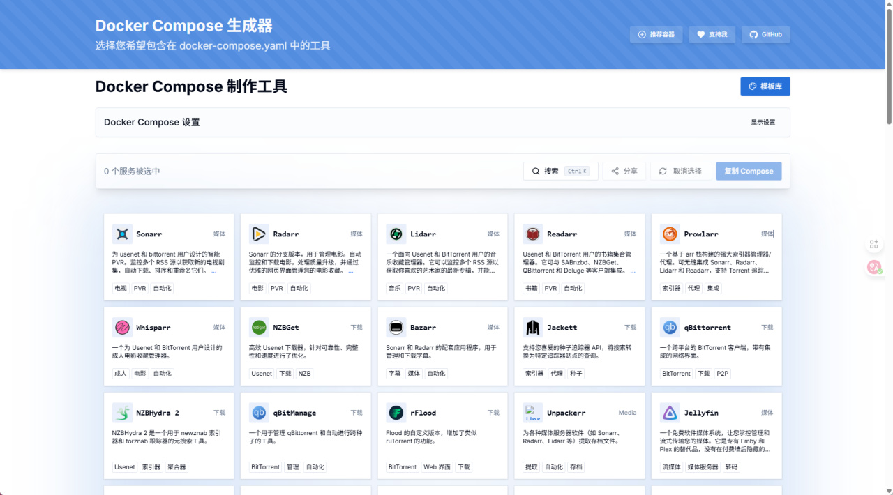
Task: Click the NZBGet app icon
Action: tap(259, 327)
